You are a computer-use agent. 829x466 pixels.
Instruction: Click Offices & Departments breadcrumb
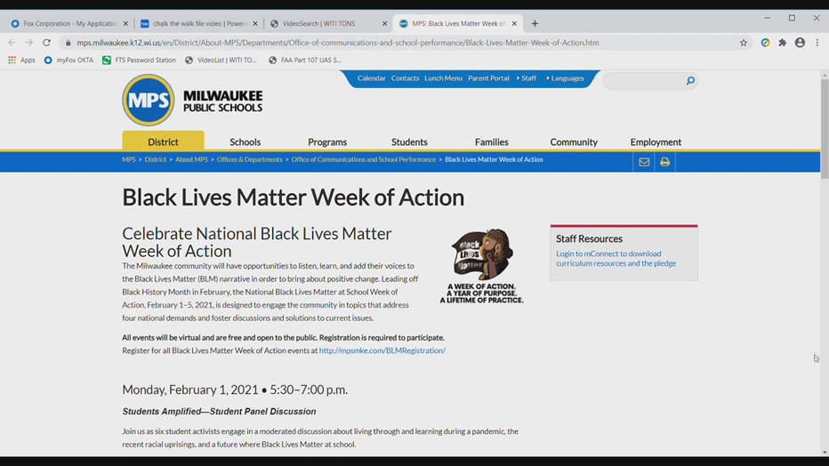click(x=250, y=159)
